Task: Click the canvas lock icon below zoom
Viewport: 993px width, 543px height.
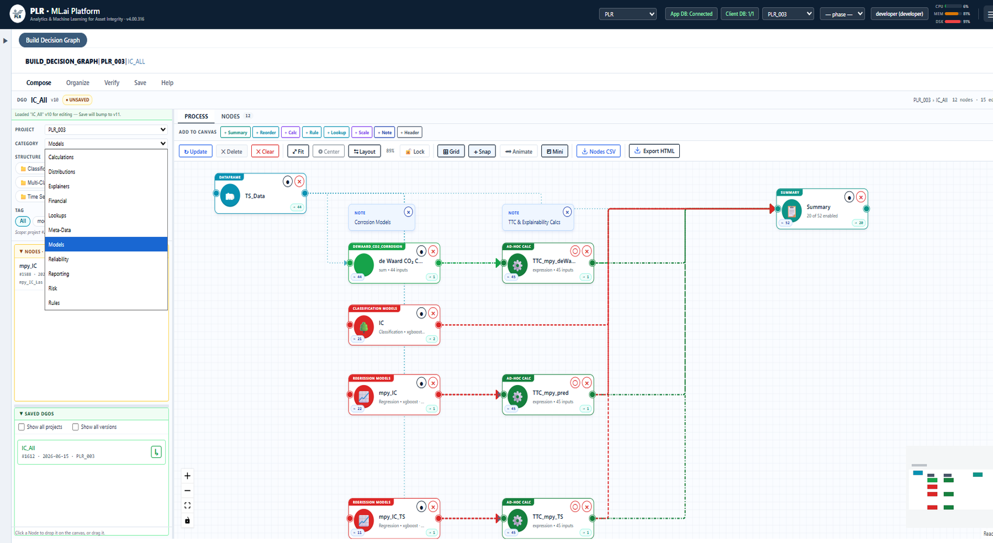Action: pyautogui.click(x=187, y=520)
